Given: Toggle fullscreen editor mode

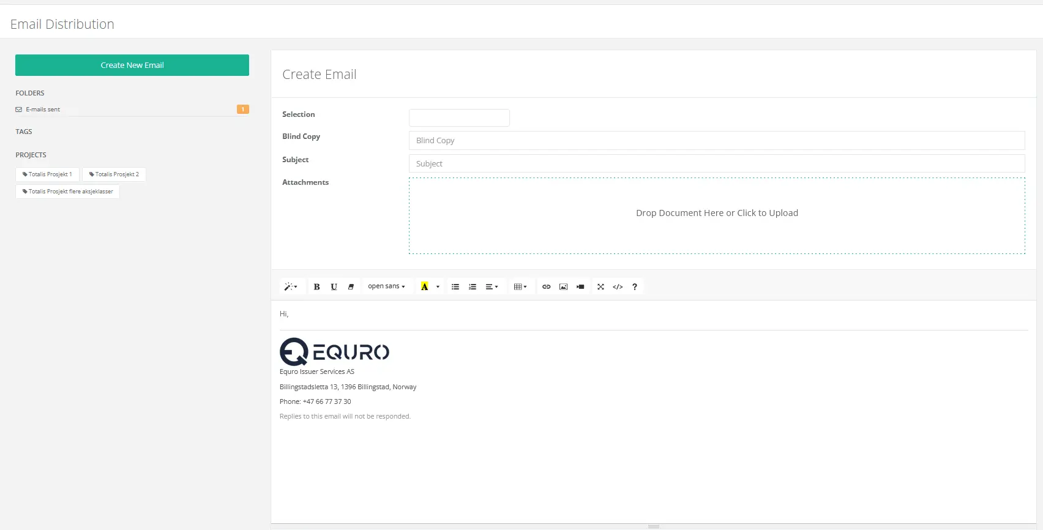Looking at the screenshot, I should (x=600, y=286).
